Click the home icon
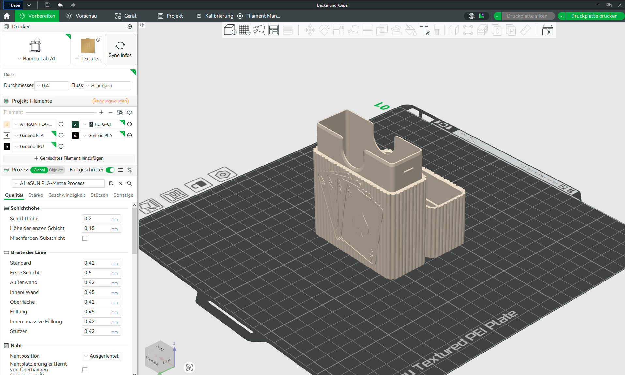The image size is (625, 375). coord(7,16)
